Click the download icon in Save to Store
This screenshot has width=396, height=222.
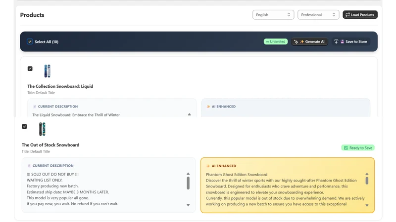tap(336, 41)
